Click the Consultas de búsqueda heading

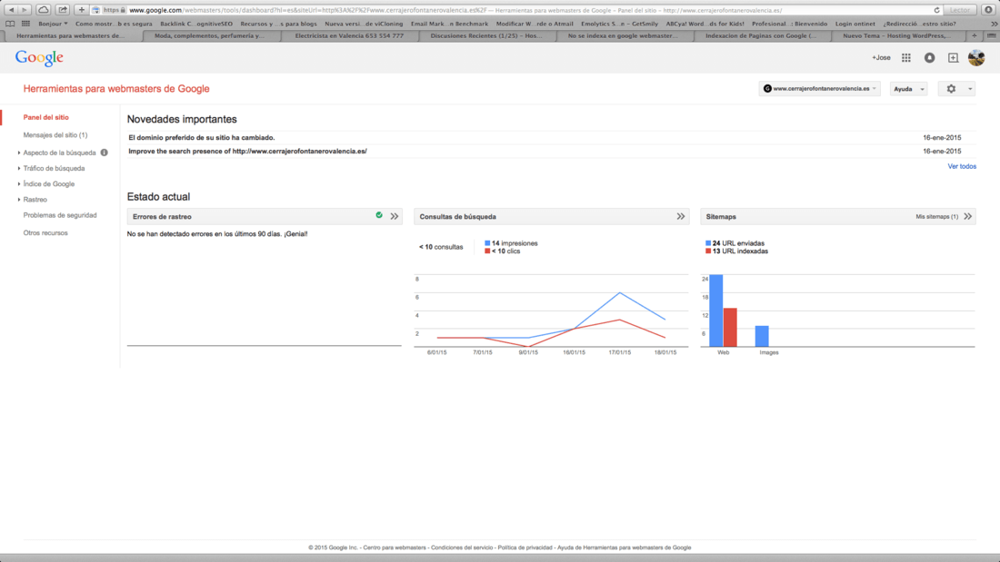[x=457, y=217]
